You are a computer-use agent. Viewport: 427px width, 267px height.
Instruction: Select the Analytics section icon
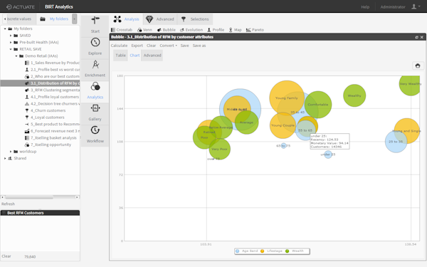95,86
